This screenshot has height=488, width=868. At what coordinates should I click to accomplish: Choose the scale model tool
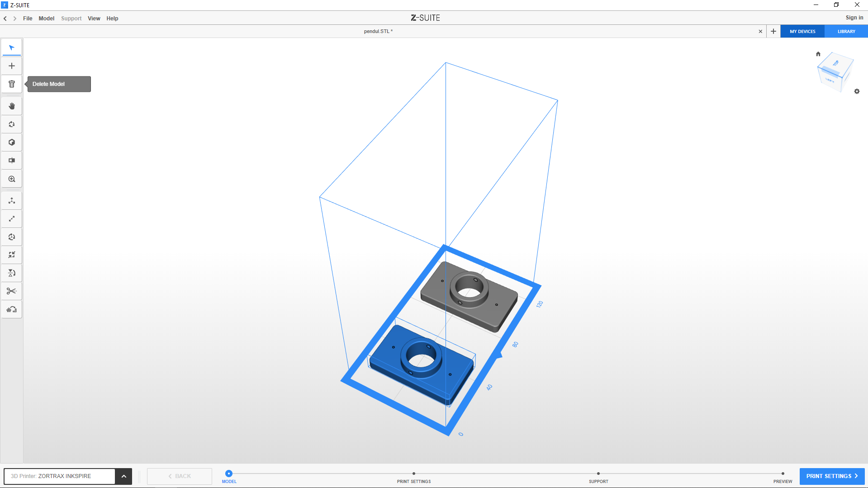12,219
